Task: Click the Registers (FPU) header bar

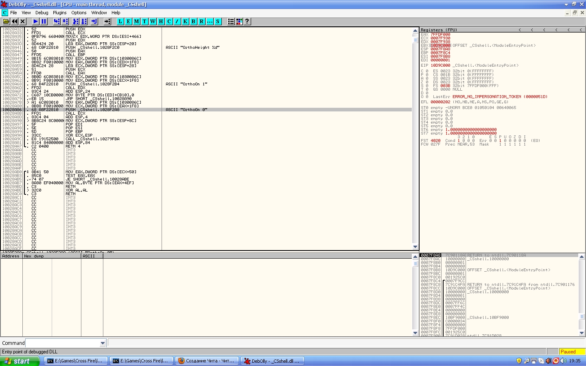Action: (x=503, y=30)
